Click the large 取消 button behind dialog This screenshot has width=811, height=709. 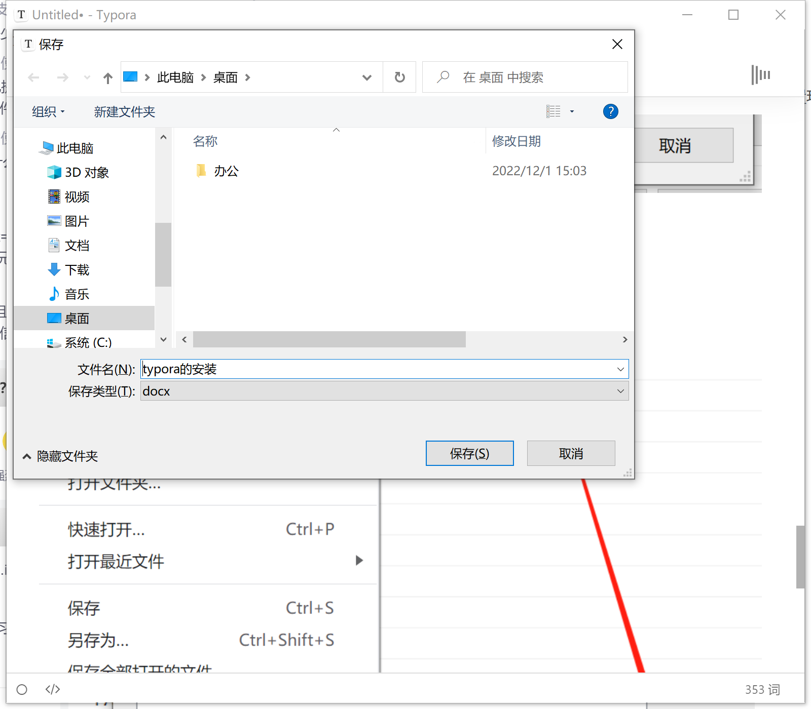tap(684, 145)
